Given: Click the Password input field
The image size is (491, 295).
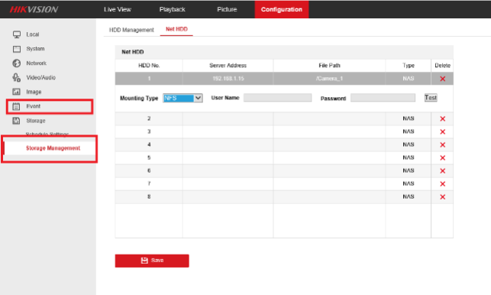Looking at the screenshot, I should [383, 98].
